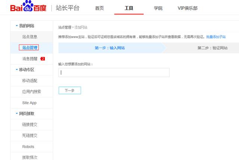This screenshot has width=239, height=160.
Task: Open 链接提交 in sidebar
Action: pos(30,124)
